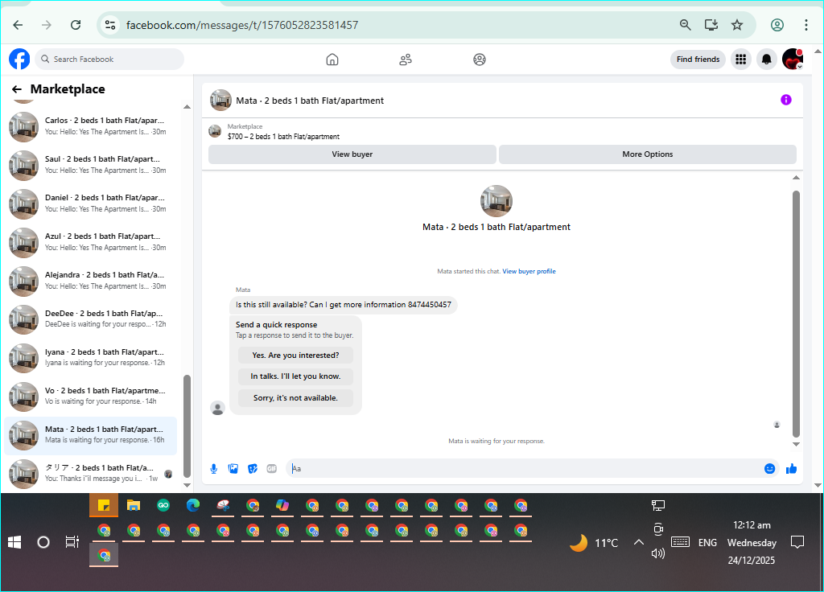Click the Mata listing thumbnail in chat center

point(496,200)
